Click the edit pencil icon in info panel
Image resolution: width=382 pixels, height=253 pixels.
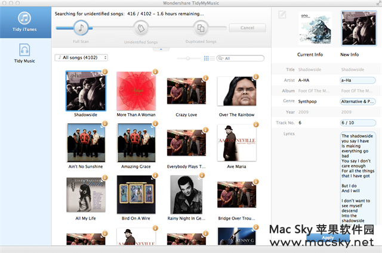click(282, 14)
